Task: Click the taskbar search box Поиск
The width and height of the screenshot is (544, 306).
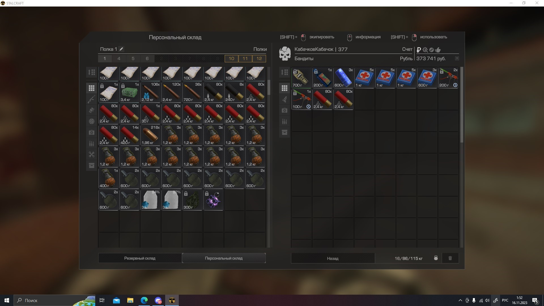Action: (x=54, y=300)
